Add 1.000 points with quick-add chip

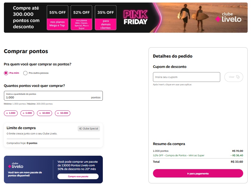[x=11, y=113]
